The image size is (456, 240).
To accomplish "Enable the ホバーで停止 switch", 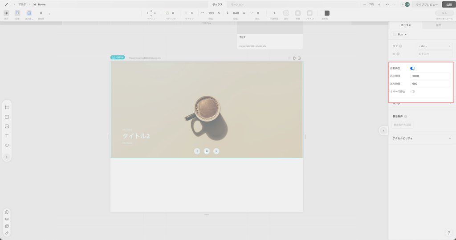I will pyautogui.click(x=412, y=91).
